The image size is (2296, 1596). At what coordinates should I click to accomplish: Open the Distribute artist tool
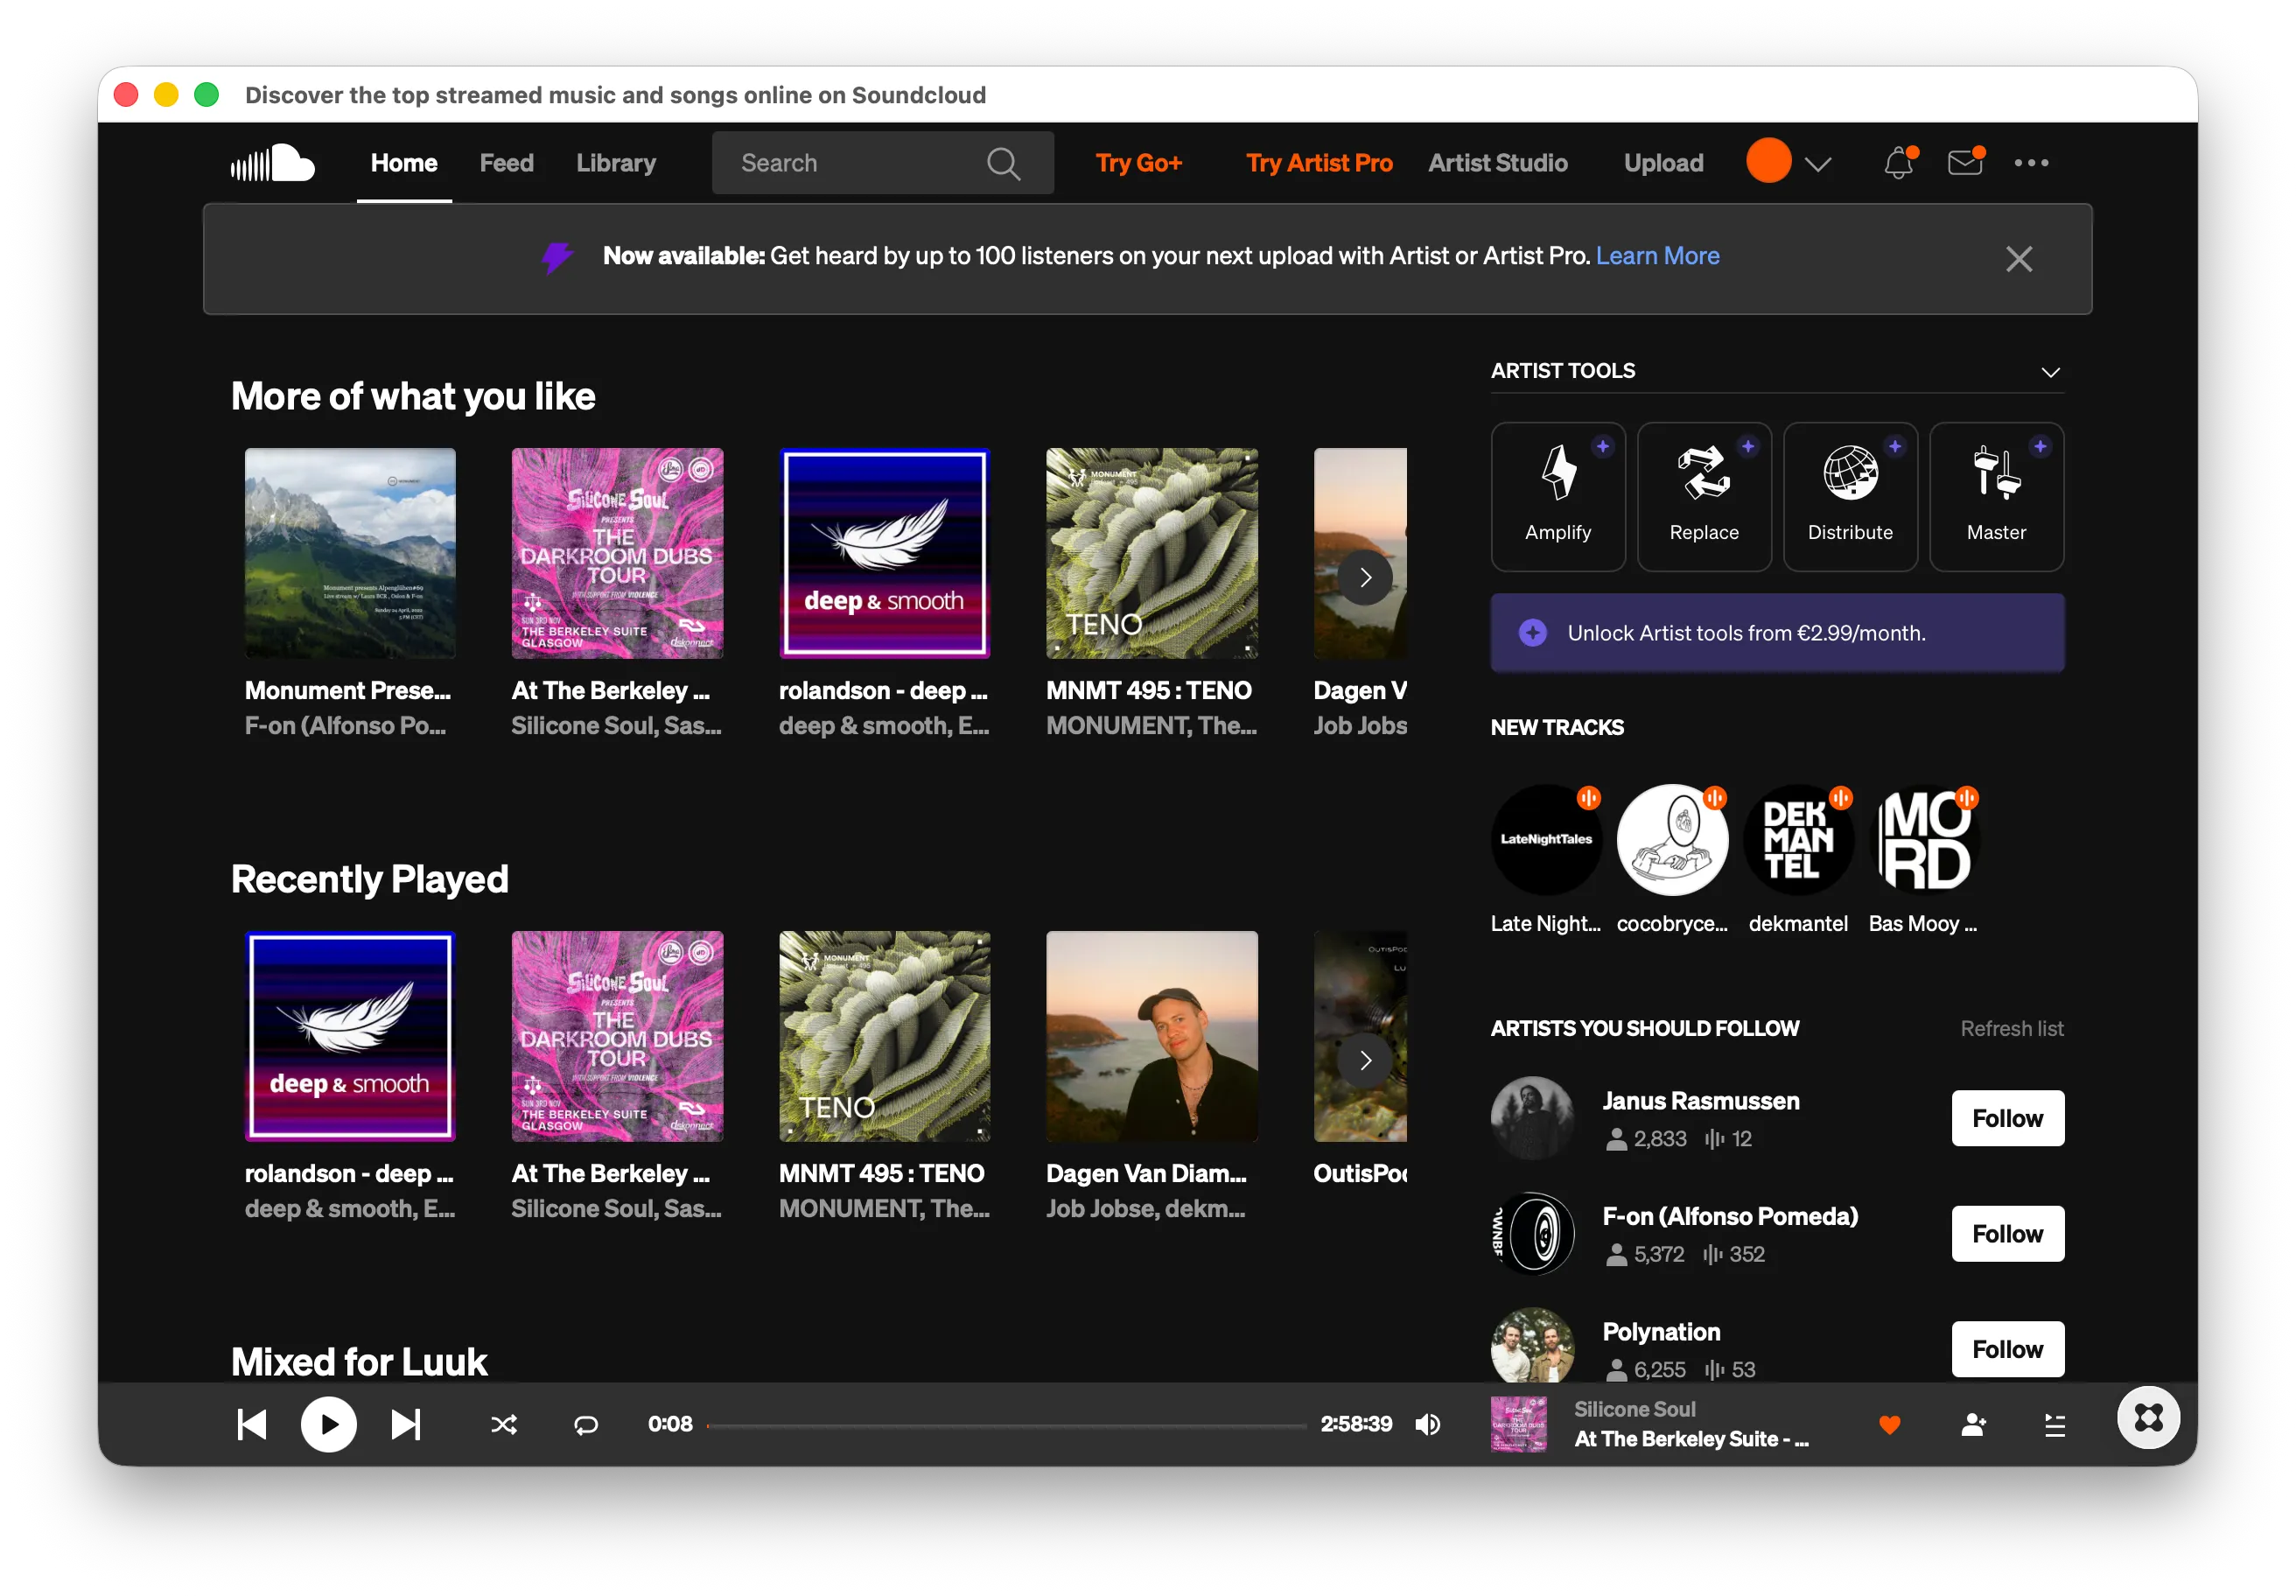[x=1849, y=496]
